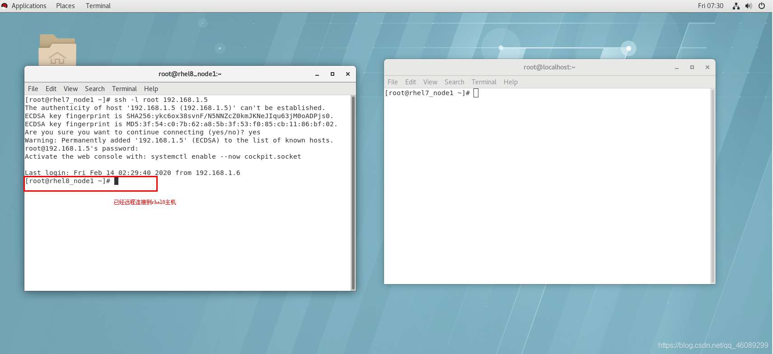Click the 'Warning: Permanently added' line
The width and height of the screenshot is (773, 354).
(x=179, y=140)
